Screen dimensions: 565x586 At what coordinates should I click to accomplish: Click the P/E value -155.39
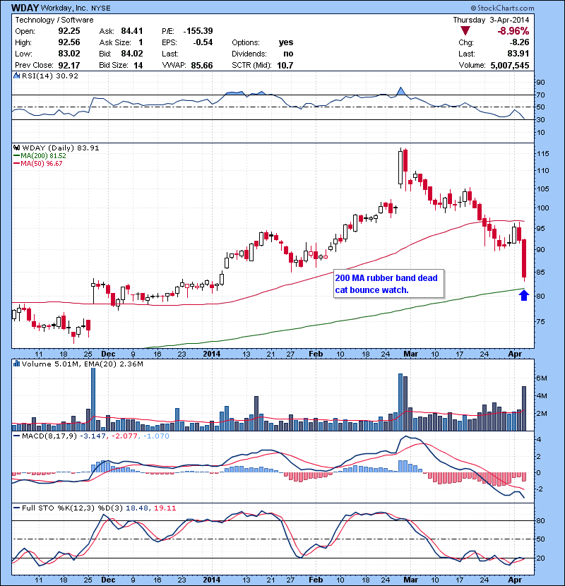point(198,31)
